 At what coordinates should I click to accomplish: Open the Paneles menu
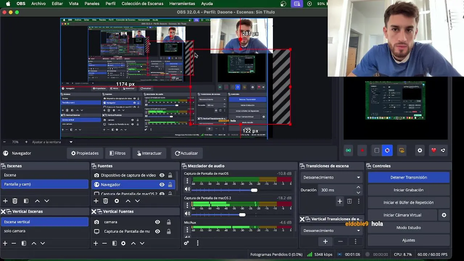[x=92, y=4]
